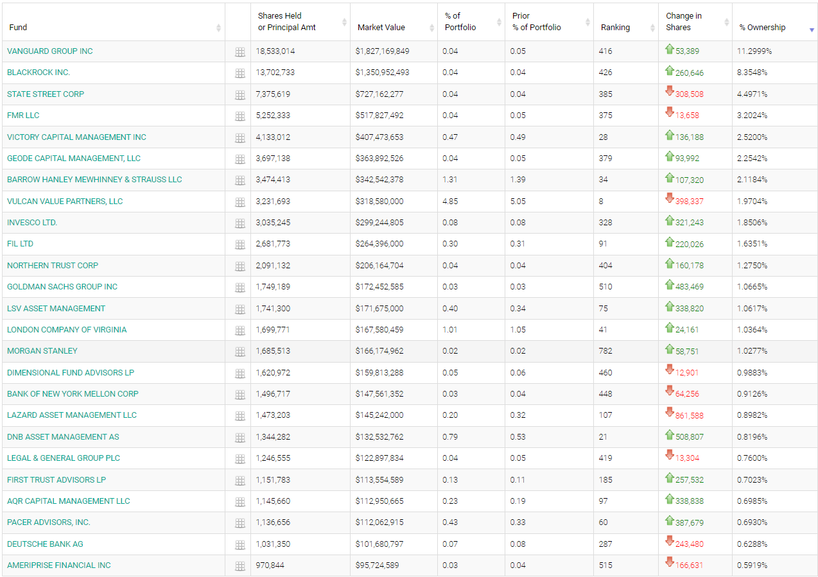Open Vanguard Group Inc fund link
The width and height of the screenshot is (818, 577).
pos(50,51)
